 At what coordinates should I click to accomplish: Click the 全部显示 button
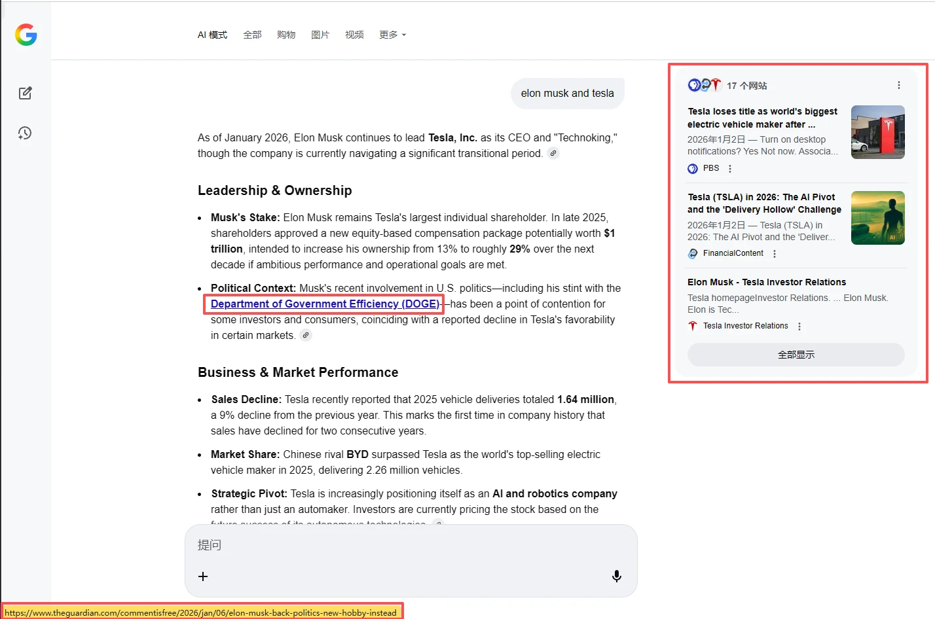coord(796,355)
